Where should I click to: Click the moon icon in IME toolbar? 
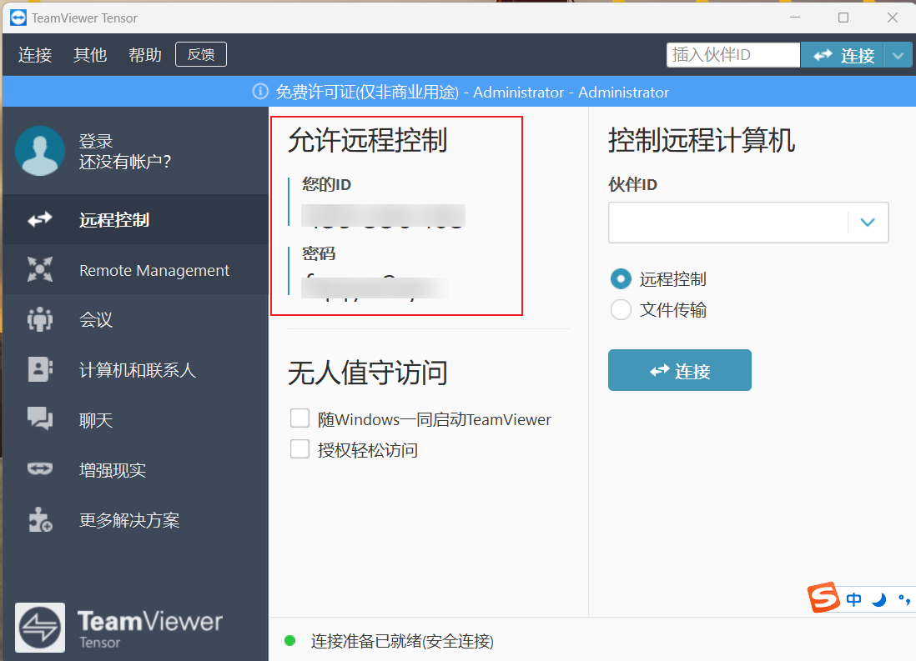click(x=878, y=599)
